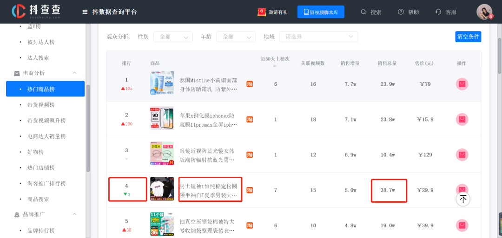Select 带货视频榜 in the sidebar
Screen dimensions: 502x238
click(41, 105)
